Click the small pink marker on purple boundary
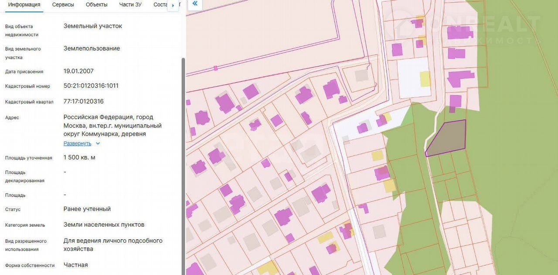Viewport: 558px width, 275px height. point(215,68)
